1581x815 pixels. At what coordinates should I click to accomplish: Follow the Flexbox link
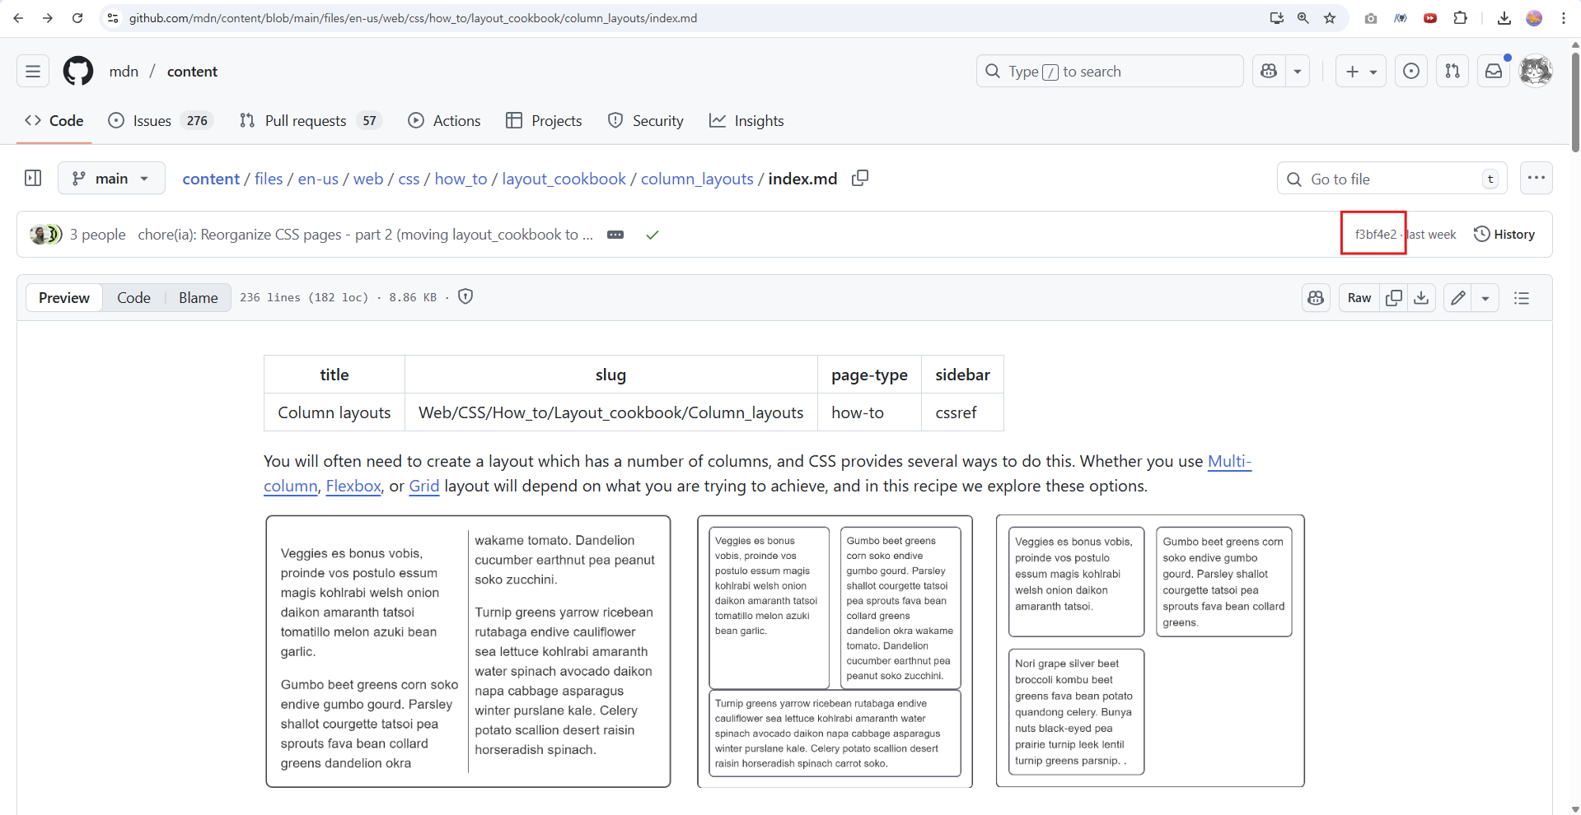(353, 487)
